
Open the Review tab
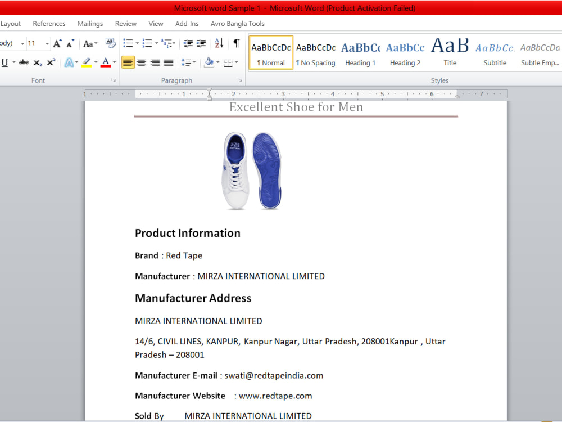pyautogui.click(x=126, y=23)
